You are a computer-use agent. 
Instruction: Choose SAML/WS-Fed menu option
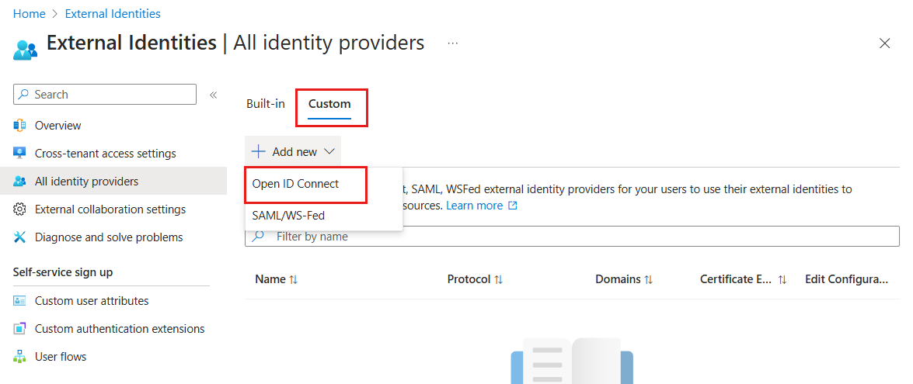288,216
